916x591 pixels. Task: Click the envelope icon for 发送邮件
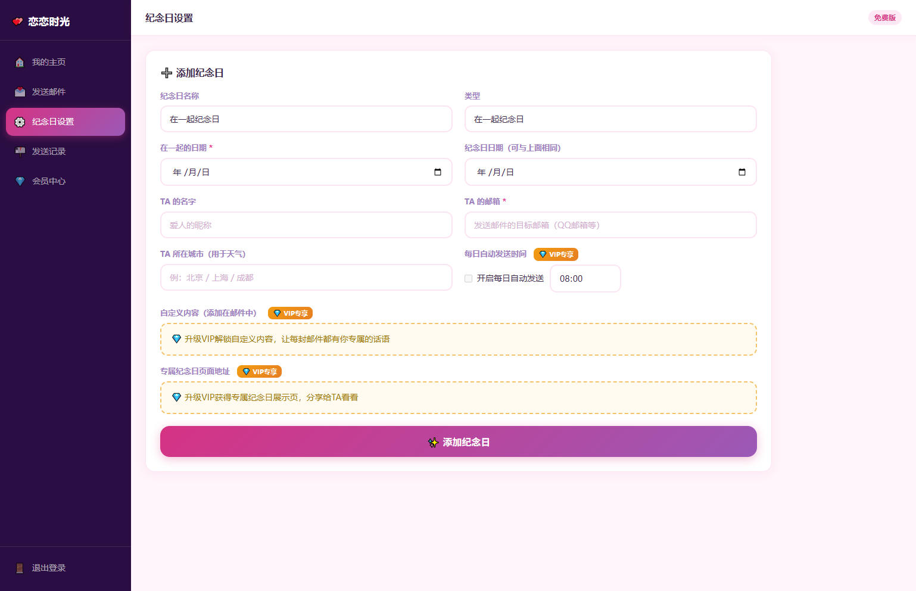coord(20,92)
